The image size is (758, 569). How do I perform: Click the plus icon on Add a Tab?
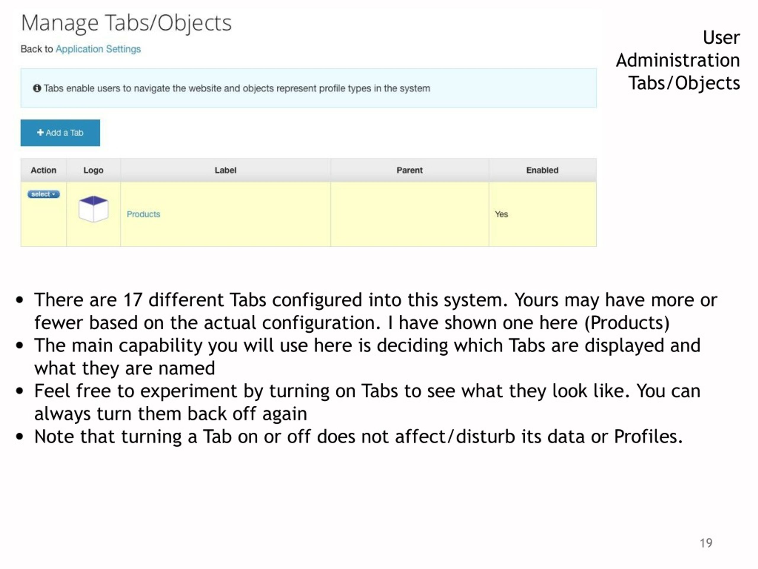point(41,132)
